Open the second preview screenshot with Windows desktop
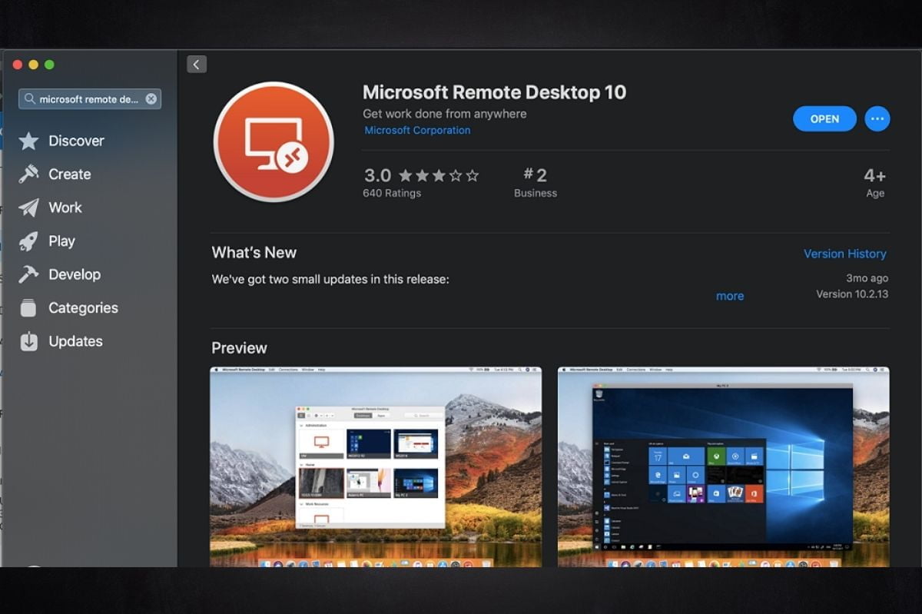This screenshot has width=922, height=614. click(x=723, y=466)
